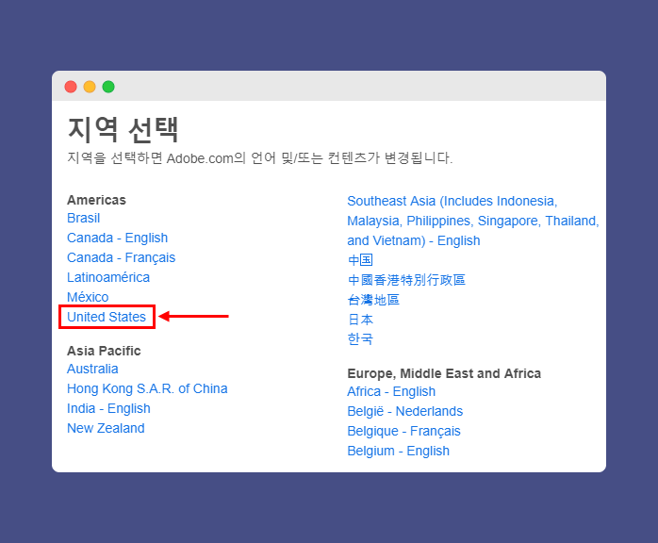
Task: Open Africa - English region link
Action: (x=391, y=391)
